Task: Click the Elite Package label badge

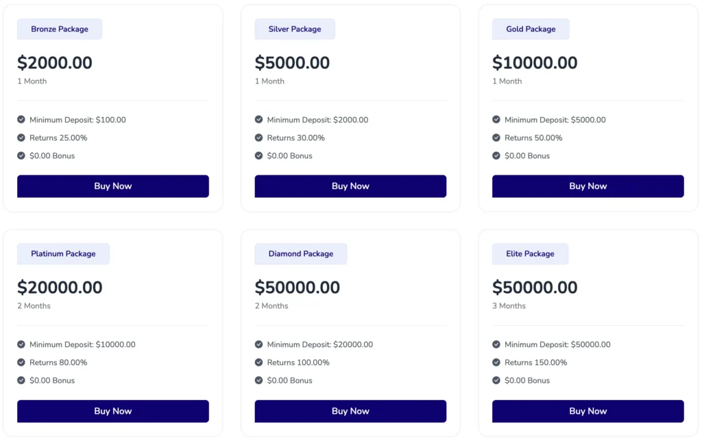Action: click(x=530, y=254)
